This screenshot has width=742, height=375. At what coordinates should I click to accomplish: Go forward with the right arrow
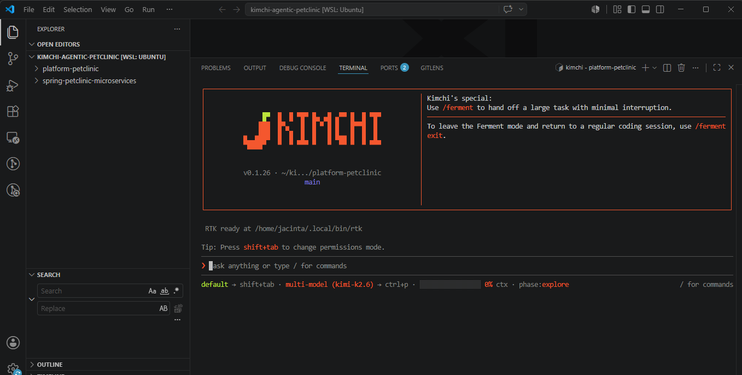[x=237, y=9]
